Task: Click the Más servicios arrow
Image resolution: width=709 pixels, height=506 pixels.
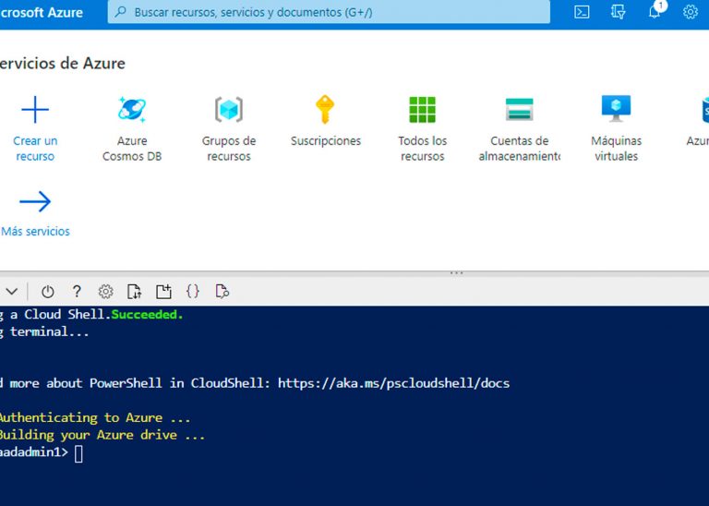Action: (x=35, y=202)
